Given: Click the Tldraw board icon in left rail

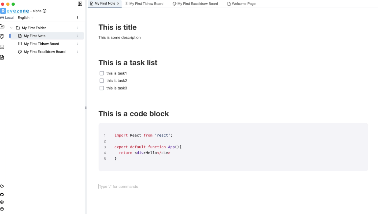Looking at the screenshot, I should (2, 47).
